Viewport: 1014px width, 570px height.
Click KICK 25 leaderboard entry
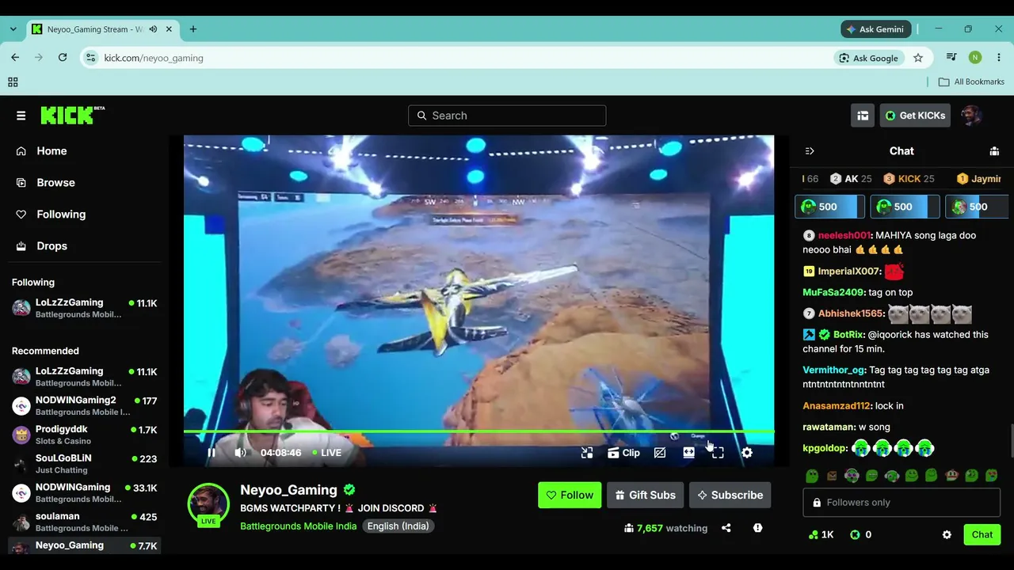[x=909, y=179]
